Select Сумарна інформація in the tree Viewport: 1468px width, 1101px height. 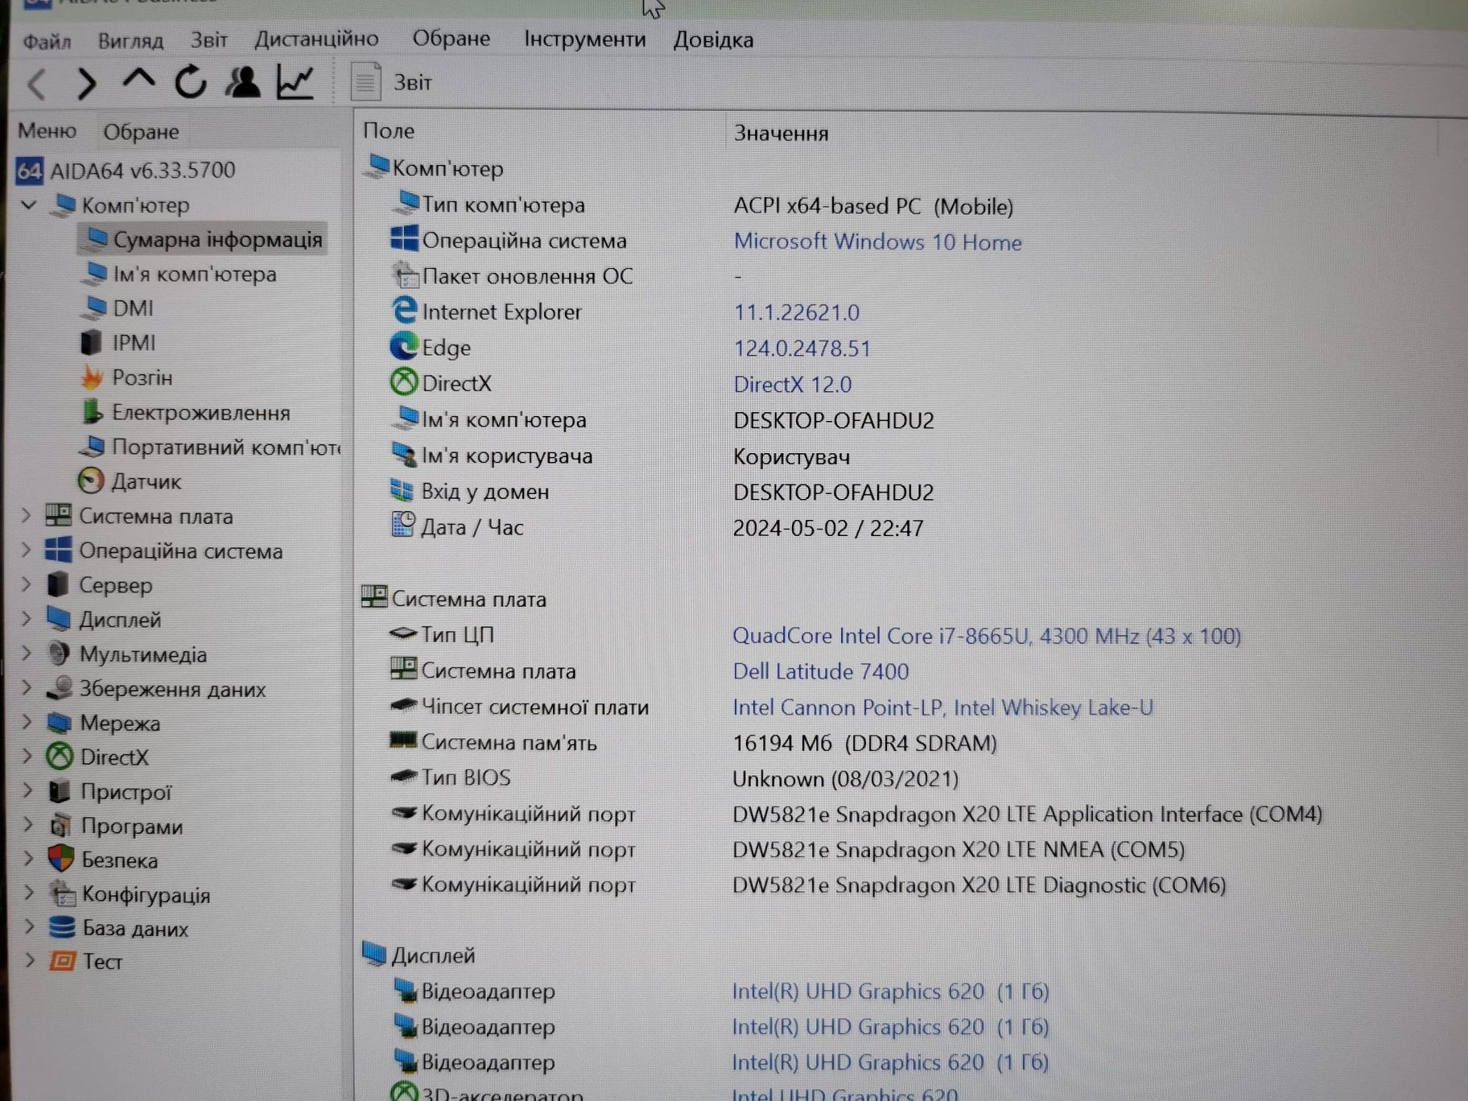203,240
